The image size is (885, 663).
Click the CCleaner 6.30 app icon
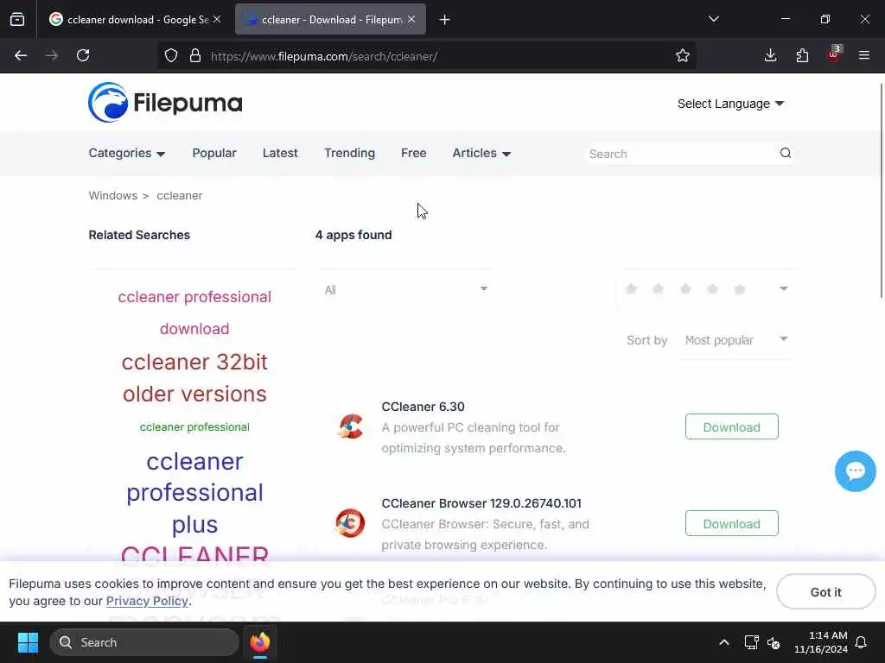click(351, 426)
